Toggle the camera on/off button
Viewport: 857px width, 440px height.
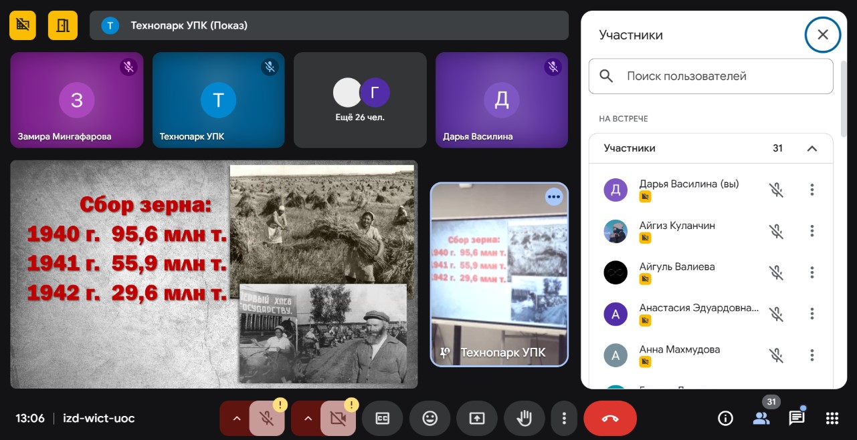(339, 419)
